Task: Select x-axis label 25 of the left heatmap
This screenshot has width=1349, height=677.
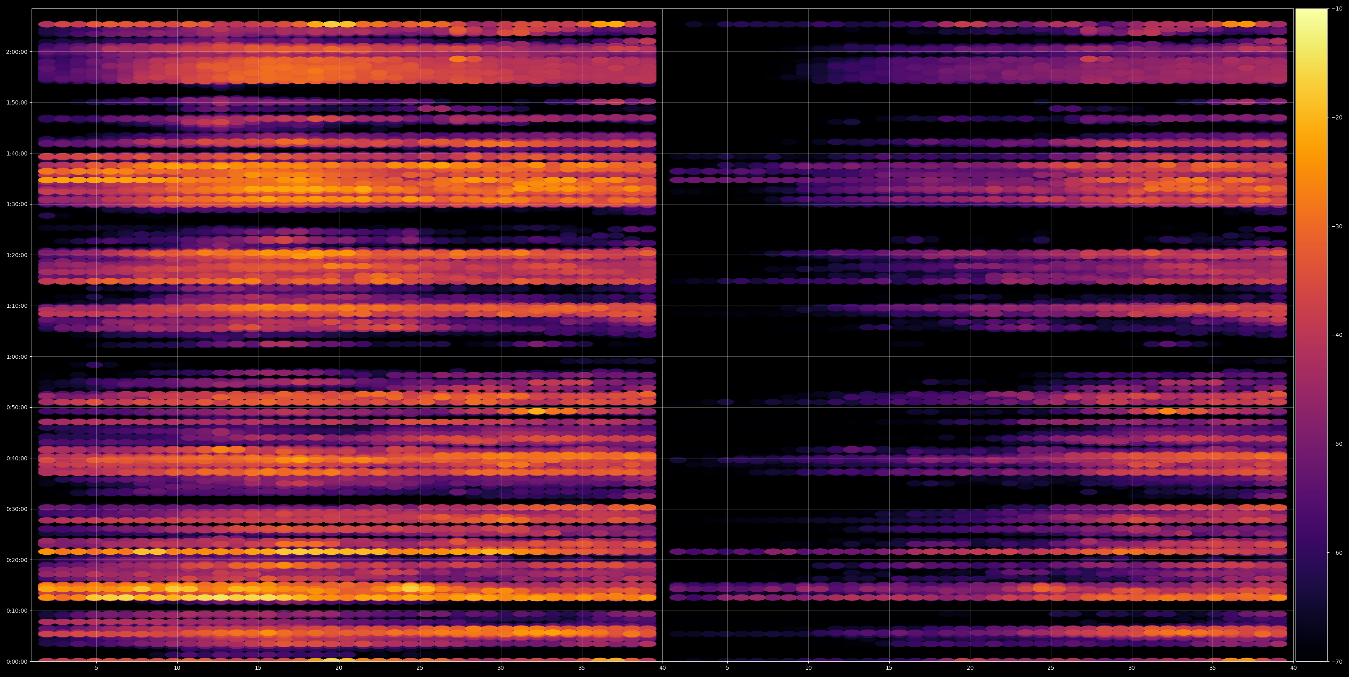Action: point(420,668)
